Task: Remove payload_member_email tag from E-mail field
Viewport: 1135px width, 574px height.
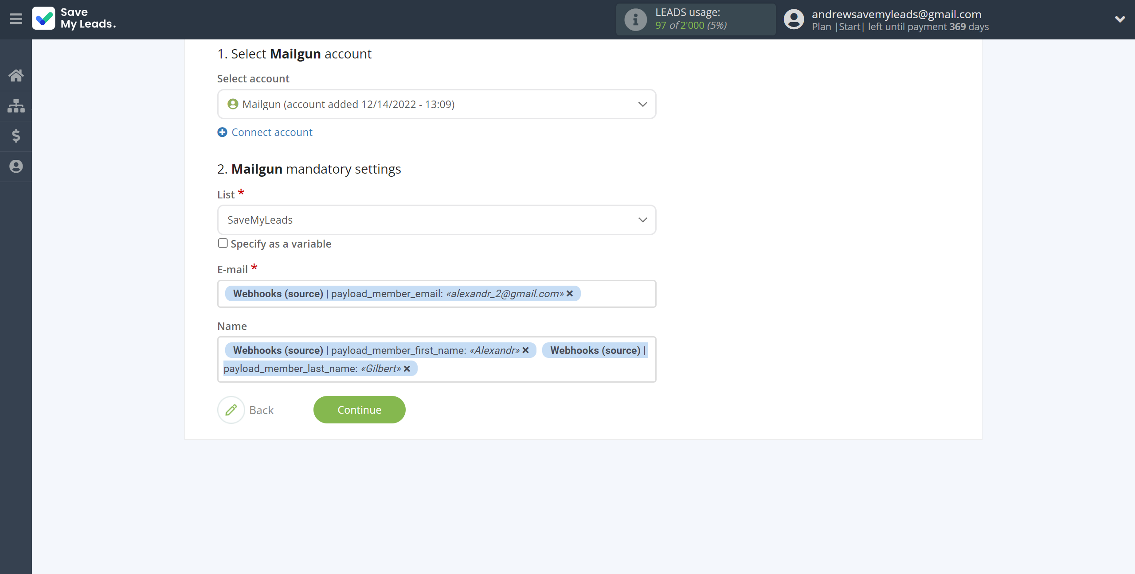Action: tap(570, 294)
